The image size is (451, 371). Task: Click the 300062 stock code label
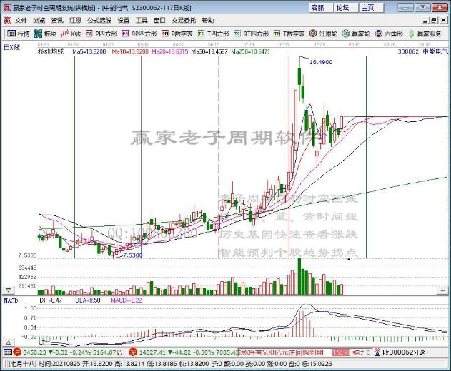408,51
